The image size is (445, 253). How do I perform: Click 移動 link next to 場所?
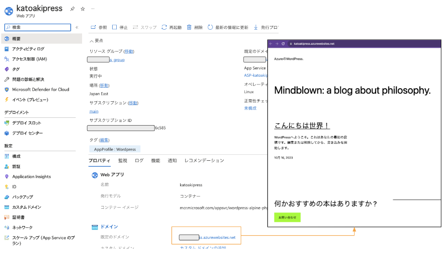pos(104,85)
